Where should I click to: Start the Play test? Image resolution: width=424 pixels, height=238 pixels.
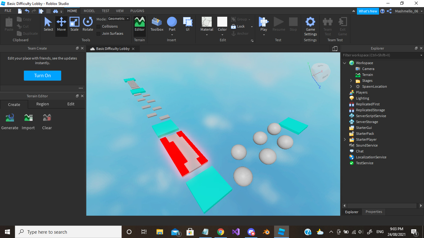pos(264,22)
